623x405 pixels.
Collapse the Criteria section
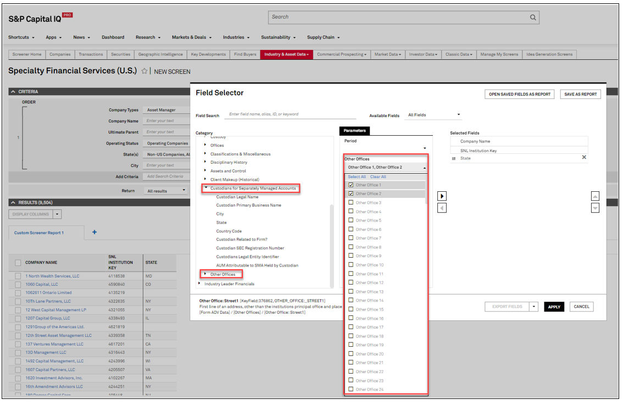pos(13,91)
